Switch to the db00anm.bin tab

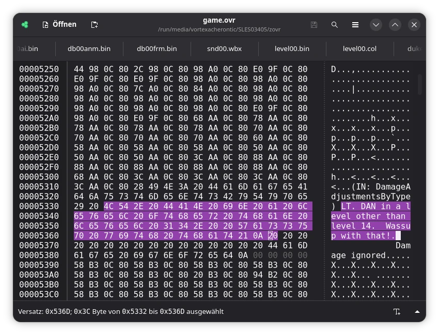tap(89, 48)
